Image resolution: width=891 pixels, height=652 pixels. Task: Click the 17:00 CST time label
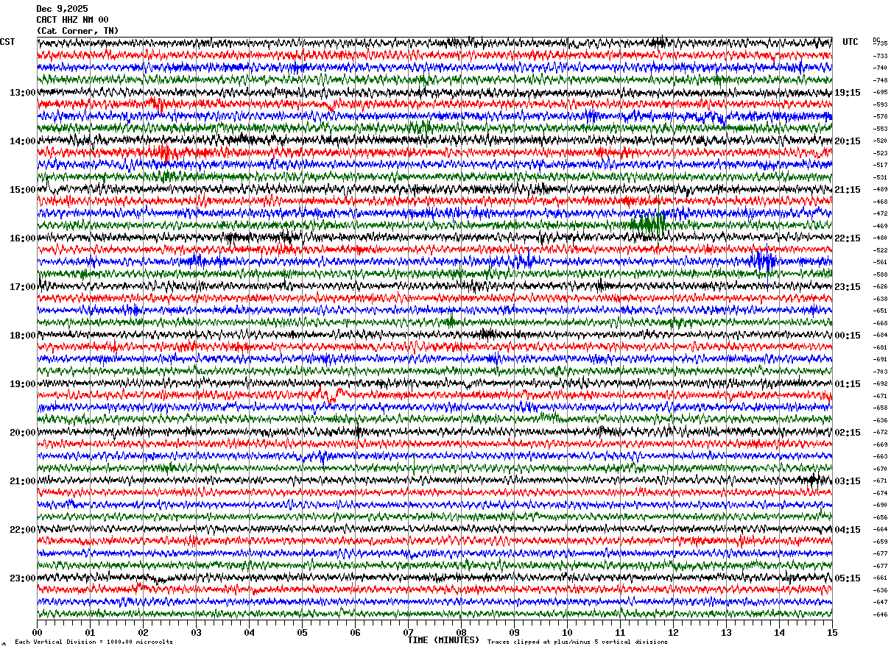tap(23, 287)
